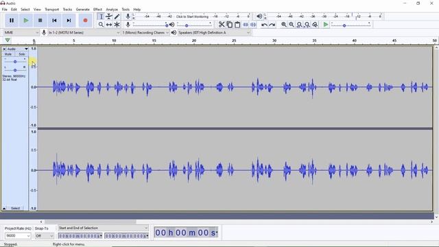Adjust the Audio track gain slider

pos(15,62)
